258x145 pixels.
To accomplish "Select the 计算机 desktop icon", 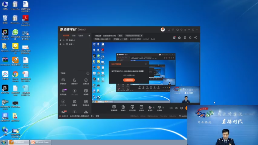I will click(x=5, y=5).
